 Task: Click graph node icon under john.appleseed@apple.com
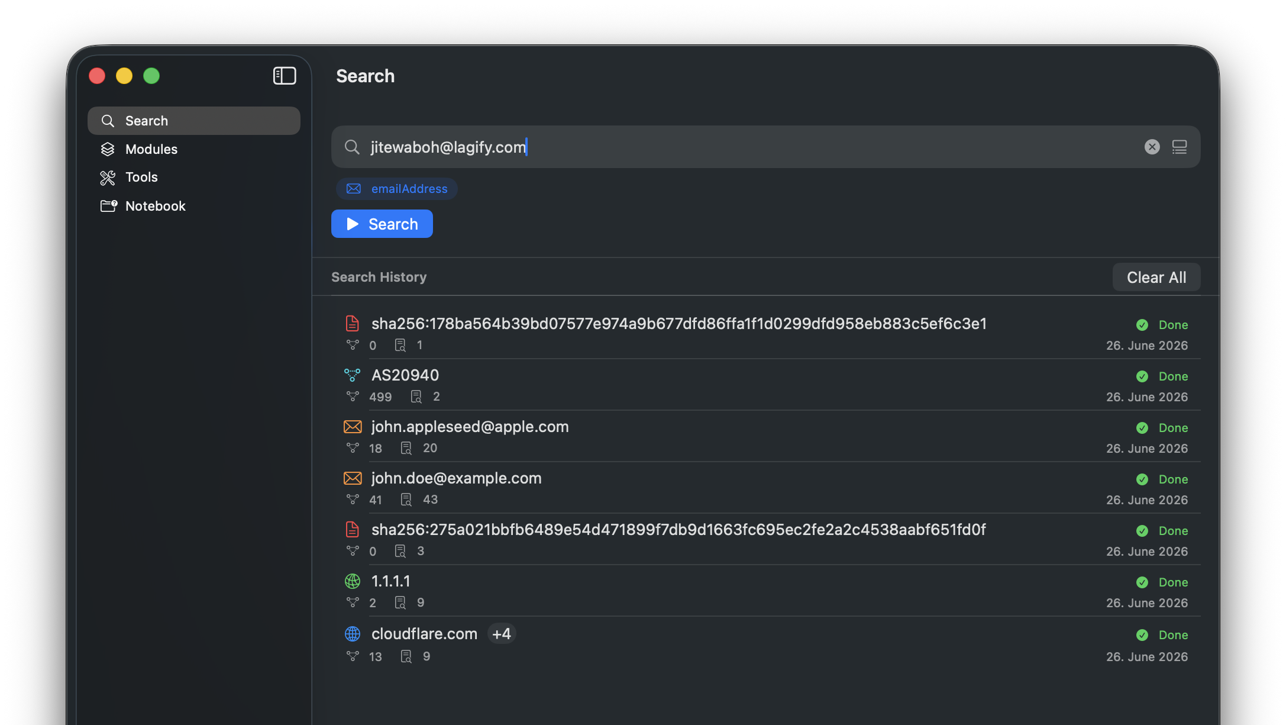353,448
